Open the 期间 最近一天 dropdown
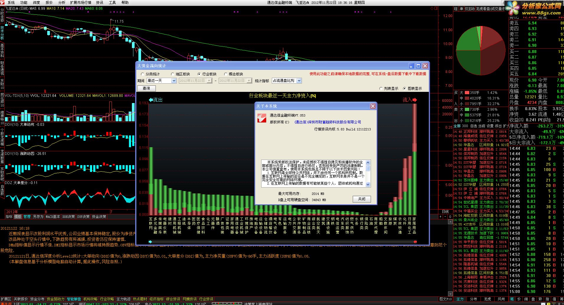The width and height of the screenshot is (564, 305). tap(161, 81)
